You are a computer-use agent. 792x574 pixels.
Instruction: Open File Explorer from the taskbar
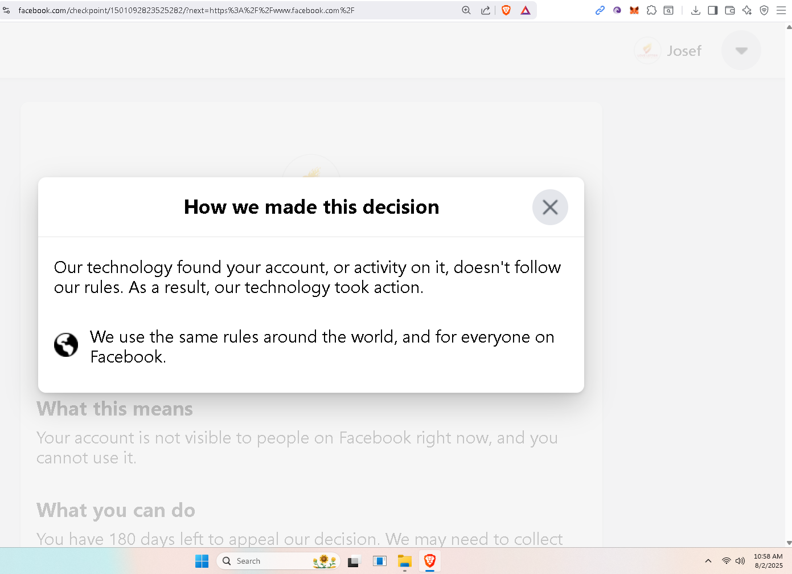point(405,561)
